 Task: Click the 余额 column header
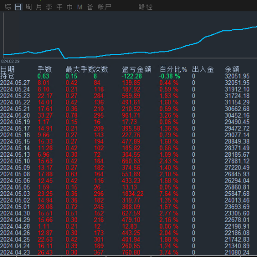pyautogui.click(x=232, y=69)
